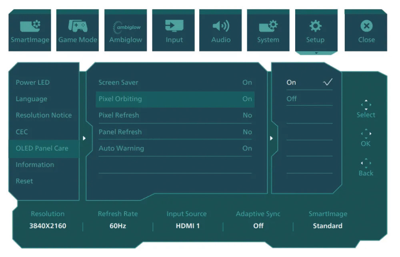This screenshot has height=257, width=400.
Task: Select the Panel Refresh row
Action: coord(175,132)
